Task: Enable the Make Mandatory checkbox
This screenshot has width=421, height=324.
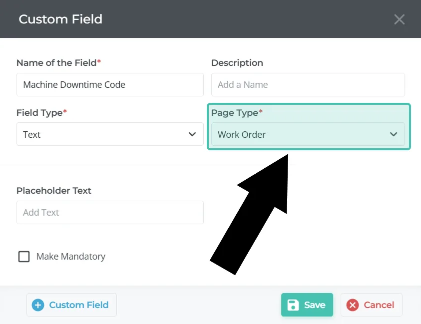Action: (24, 257)
